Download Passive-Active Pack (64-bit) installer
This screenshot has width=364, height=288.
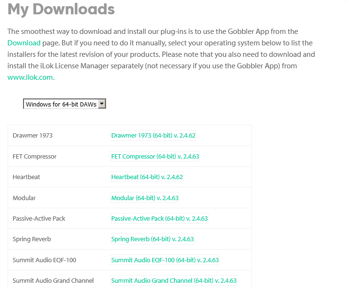pyautogui.click(x=159, y=219)
